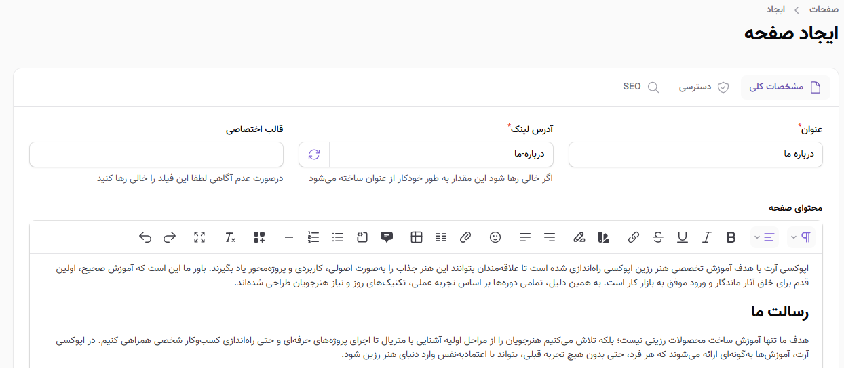Click the hint text under قالب اختصاصی
This screenshot has height=368, width=844.
tap(190, 178)
